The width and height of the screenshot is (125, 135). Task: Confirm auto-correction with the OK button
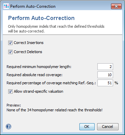tap(87, 127)
